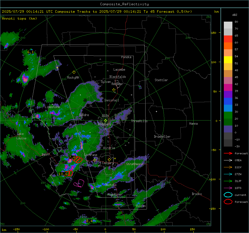Viewport: 249px width, 233px height.
Task: Select the orange 111V arrow in the legend
Action: point(228,167)
